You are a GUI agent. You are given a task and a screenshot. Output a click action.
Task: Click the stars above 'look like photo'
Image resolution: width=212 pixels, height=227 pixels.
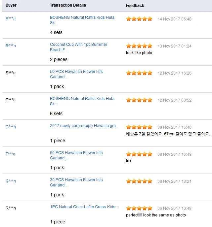139,46
